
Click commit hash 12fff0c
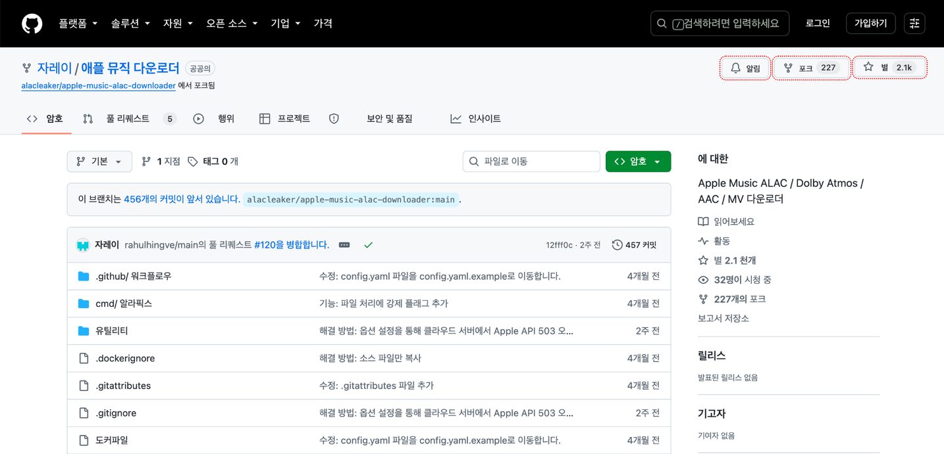tap(560, 245)
